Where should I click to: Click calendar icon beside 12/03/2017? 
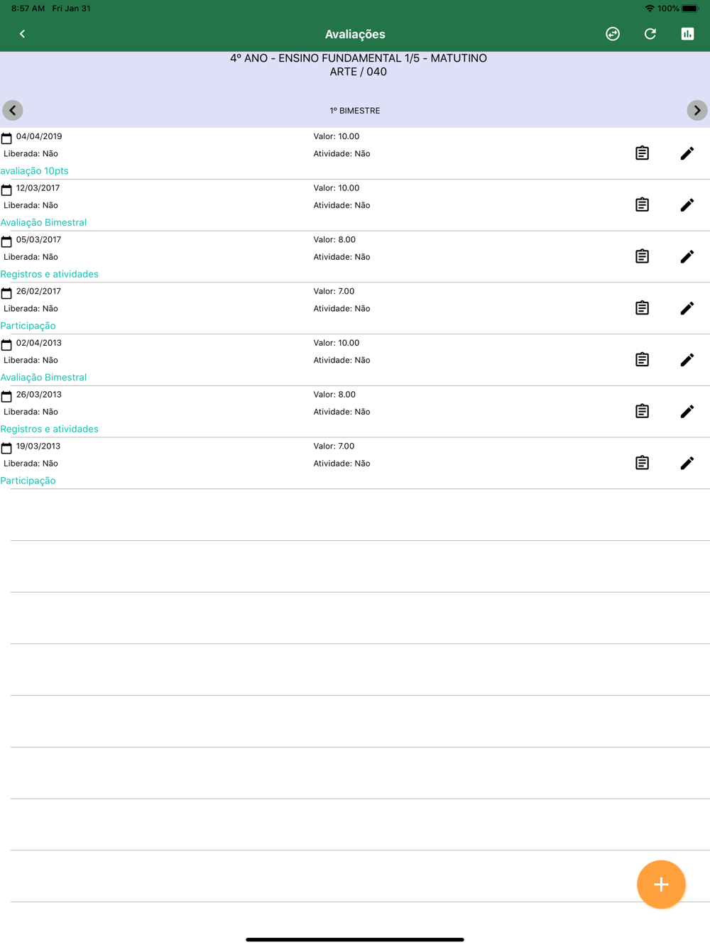(6, 190)
